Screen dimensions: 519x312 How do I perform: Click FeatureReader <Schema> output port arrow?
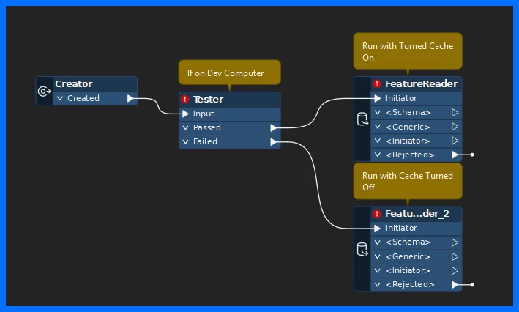(455, 113)
